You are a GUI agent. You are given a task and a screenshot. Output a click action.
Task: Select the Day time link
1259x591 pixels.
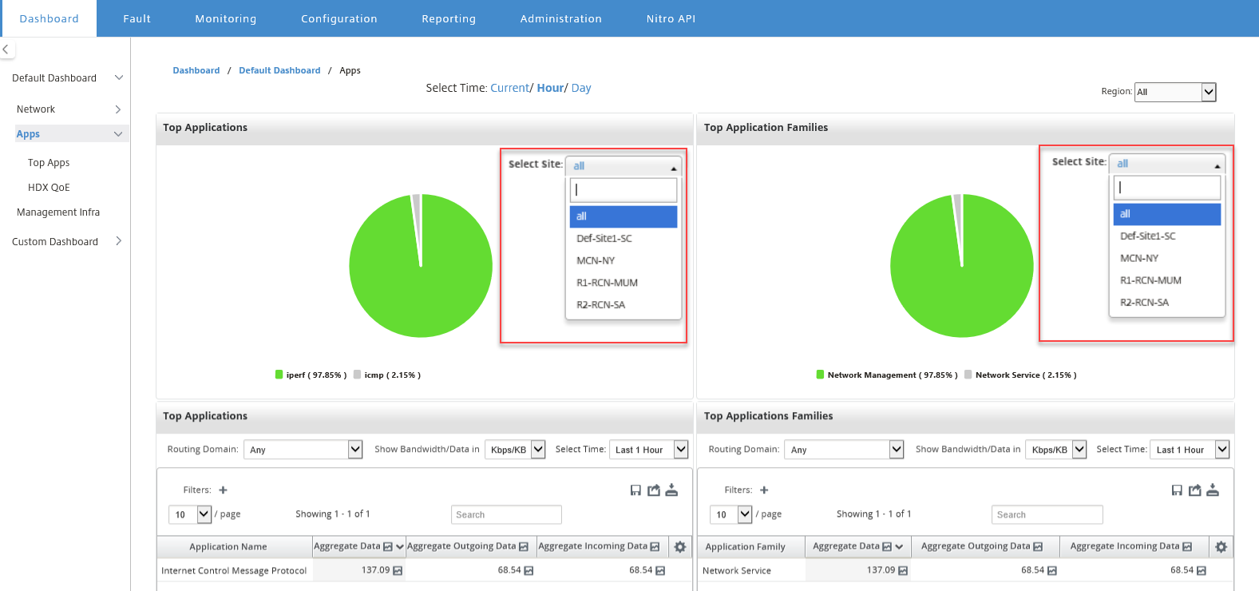coord(581,88)
